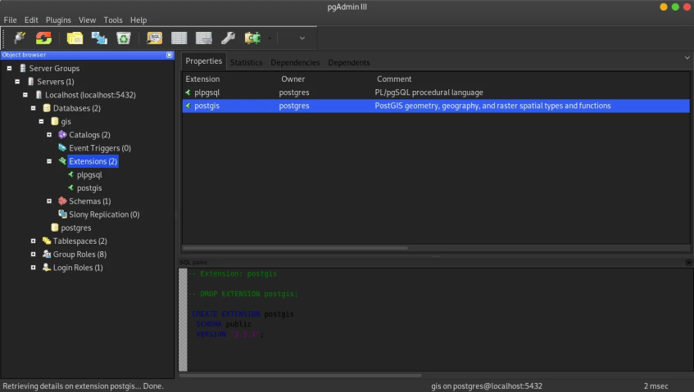Select Tablespaces (2) tree item
Screen dimensions: 694x392
point(79,241)
